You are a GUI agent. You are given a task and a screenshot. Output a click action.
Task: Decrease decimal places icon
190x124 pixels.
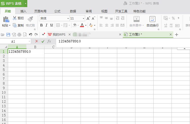[171, 26]
